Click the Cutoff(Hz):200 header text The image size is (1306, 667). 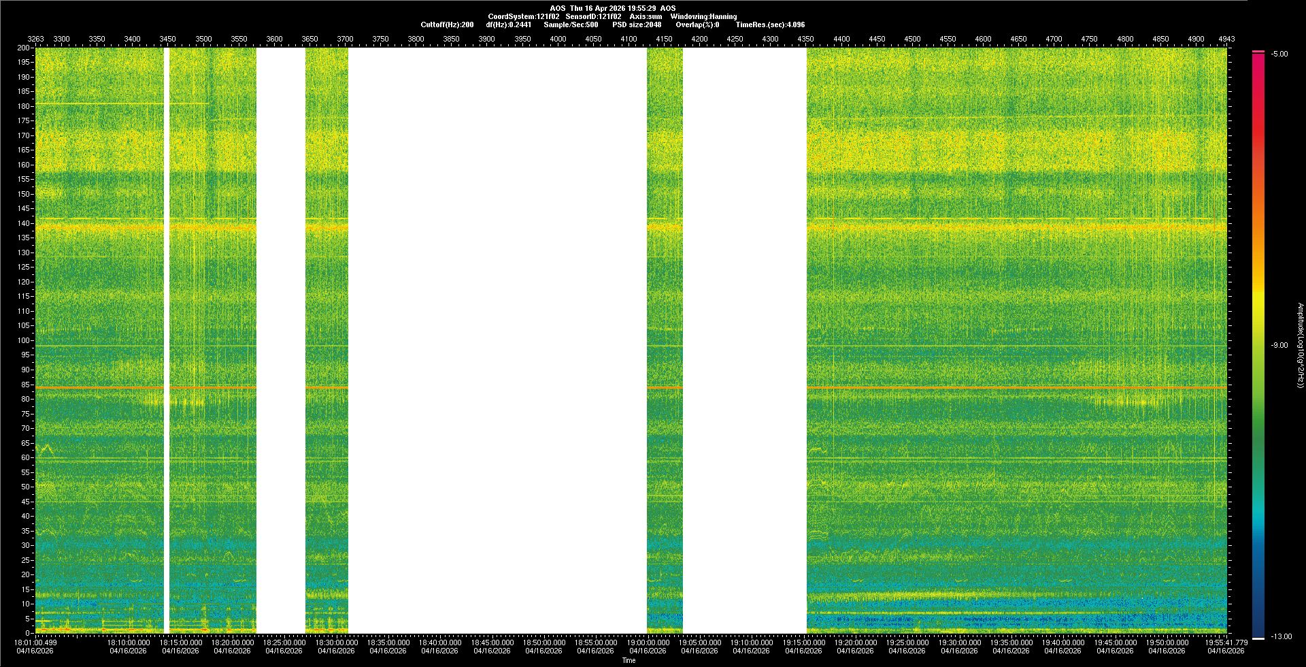(447, 25)
